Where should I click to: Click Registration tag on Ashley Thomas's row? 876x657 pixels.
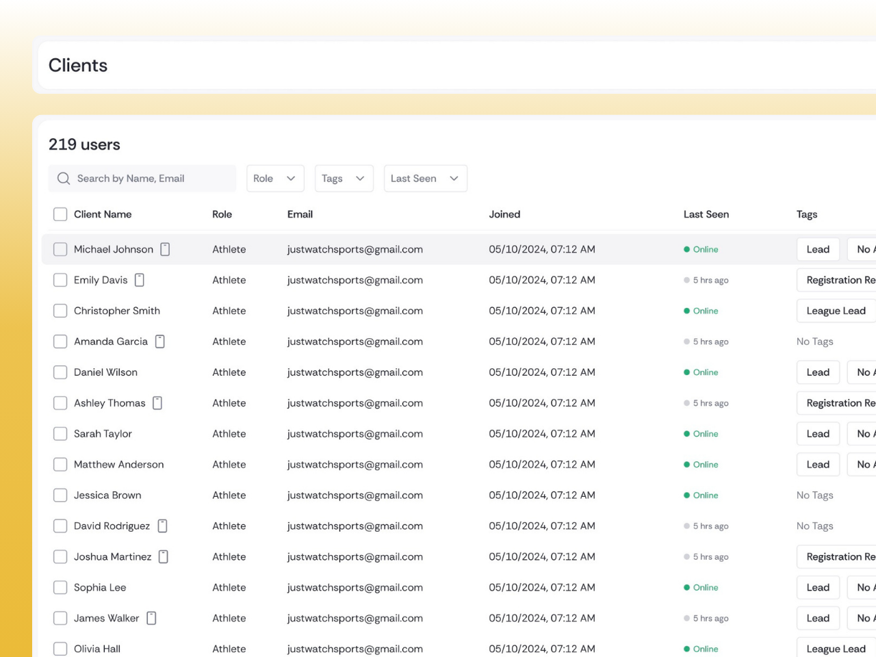pos(837,403)
